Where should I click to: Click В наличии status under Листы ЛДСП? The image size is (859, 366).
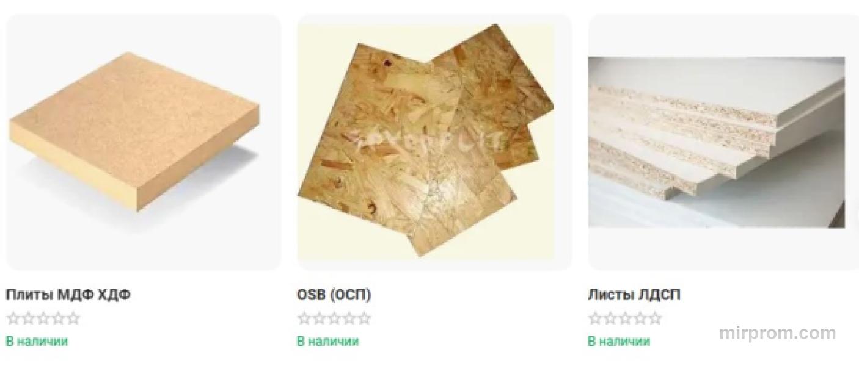pyautogui.click(x=618, y=341)
